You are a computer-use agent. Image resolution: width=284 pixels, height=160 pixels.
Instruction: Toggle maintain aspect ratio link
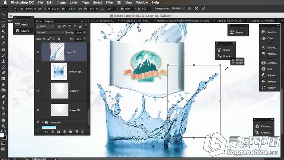[80, 8]
